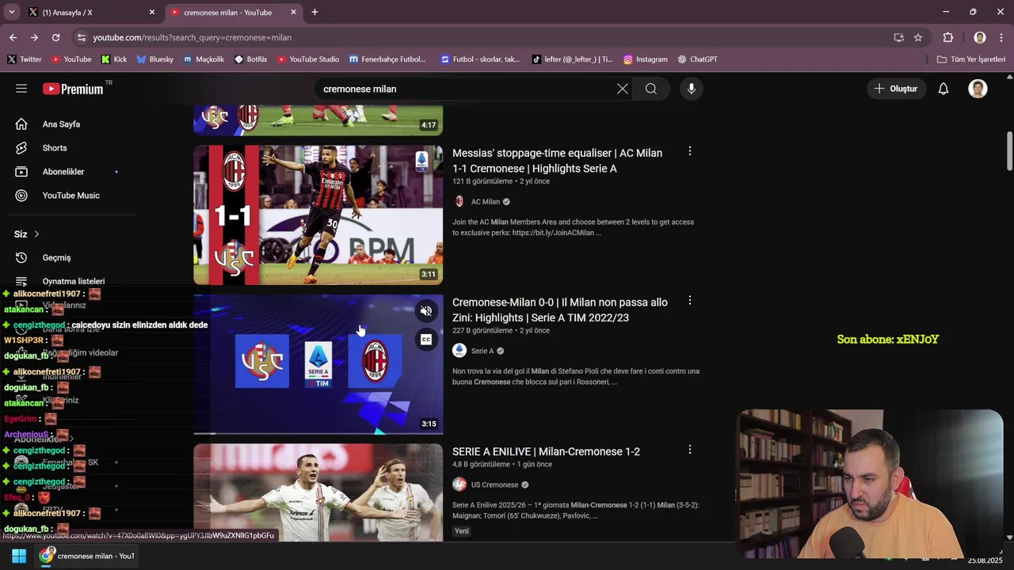Go forward in browser history

click(x=34, y=37)
